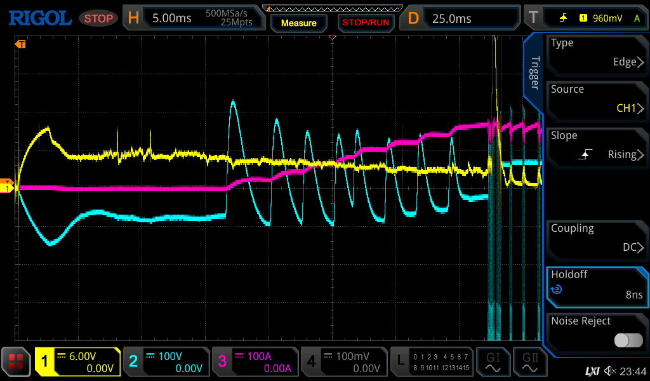650x381 pixels.
Task: Click the RIGOL logo
Action: tap(39, 18)
